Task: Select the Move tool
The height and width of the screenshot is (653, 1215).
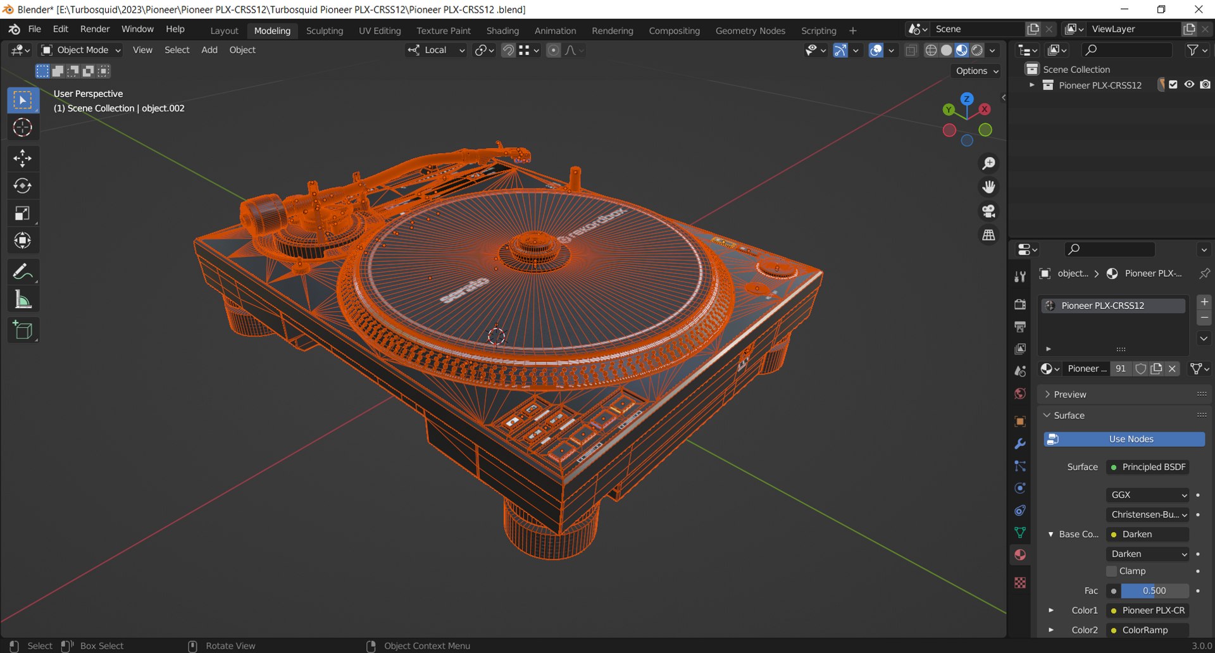Action: [23, 158]
